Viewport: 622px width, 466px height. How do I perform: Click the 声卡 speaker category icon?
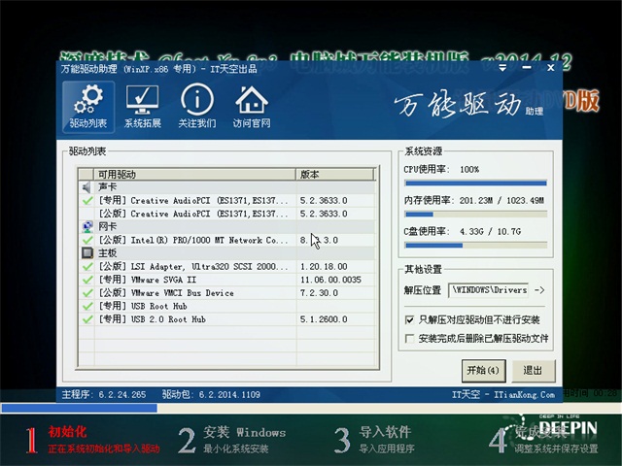point(87,186)
